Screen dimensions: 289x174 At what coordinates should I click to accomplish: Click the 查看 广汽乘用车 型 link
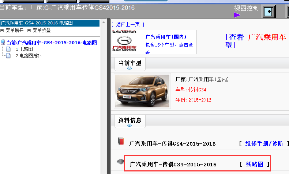pos(255,41)
